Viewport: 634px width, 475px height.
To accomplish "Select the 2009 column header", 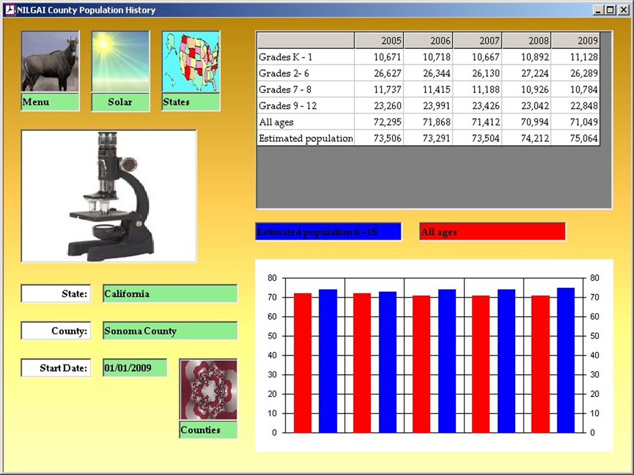I will coord(576,41).
